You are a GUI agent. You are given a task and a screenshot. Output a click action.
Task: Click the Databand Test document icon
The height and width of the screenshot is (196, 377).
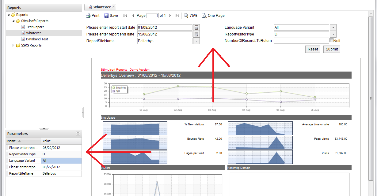click(23, 39)
